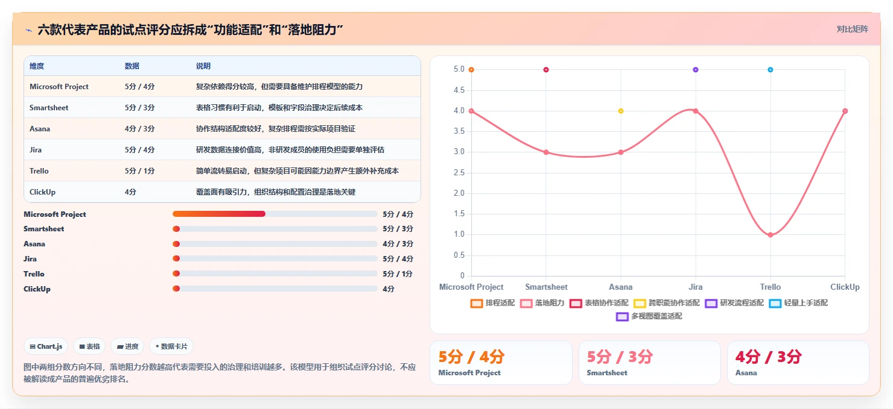Toggle the 排程适配 legend series
Screen dimensions: 893x409
[492, 303]
